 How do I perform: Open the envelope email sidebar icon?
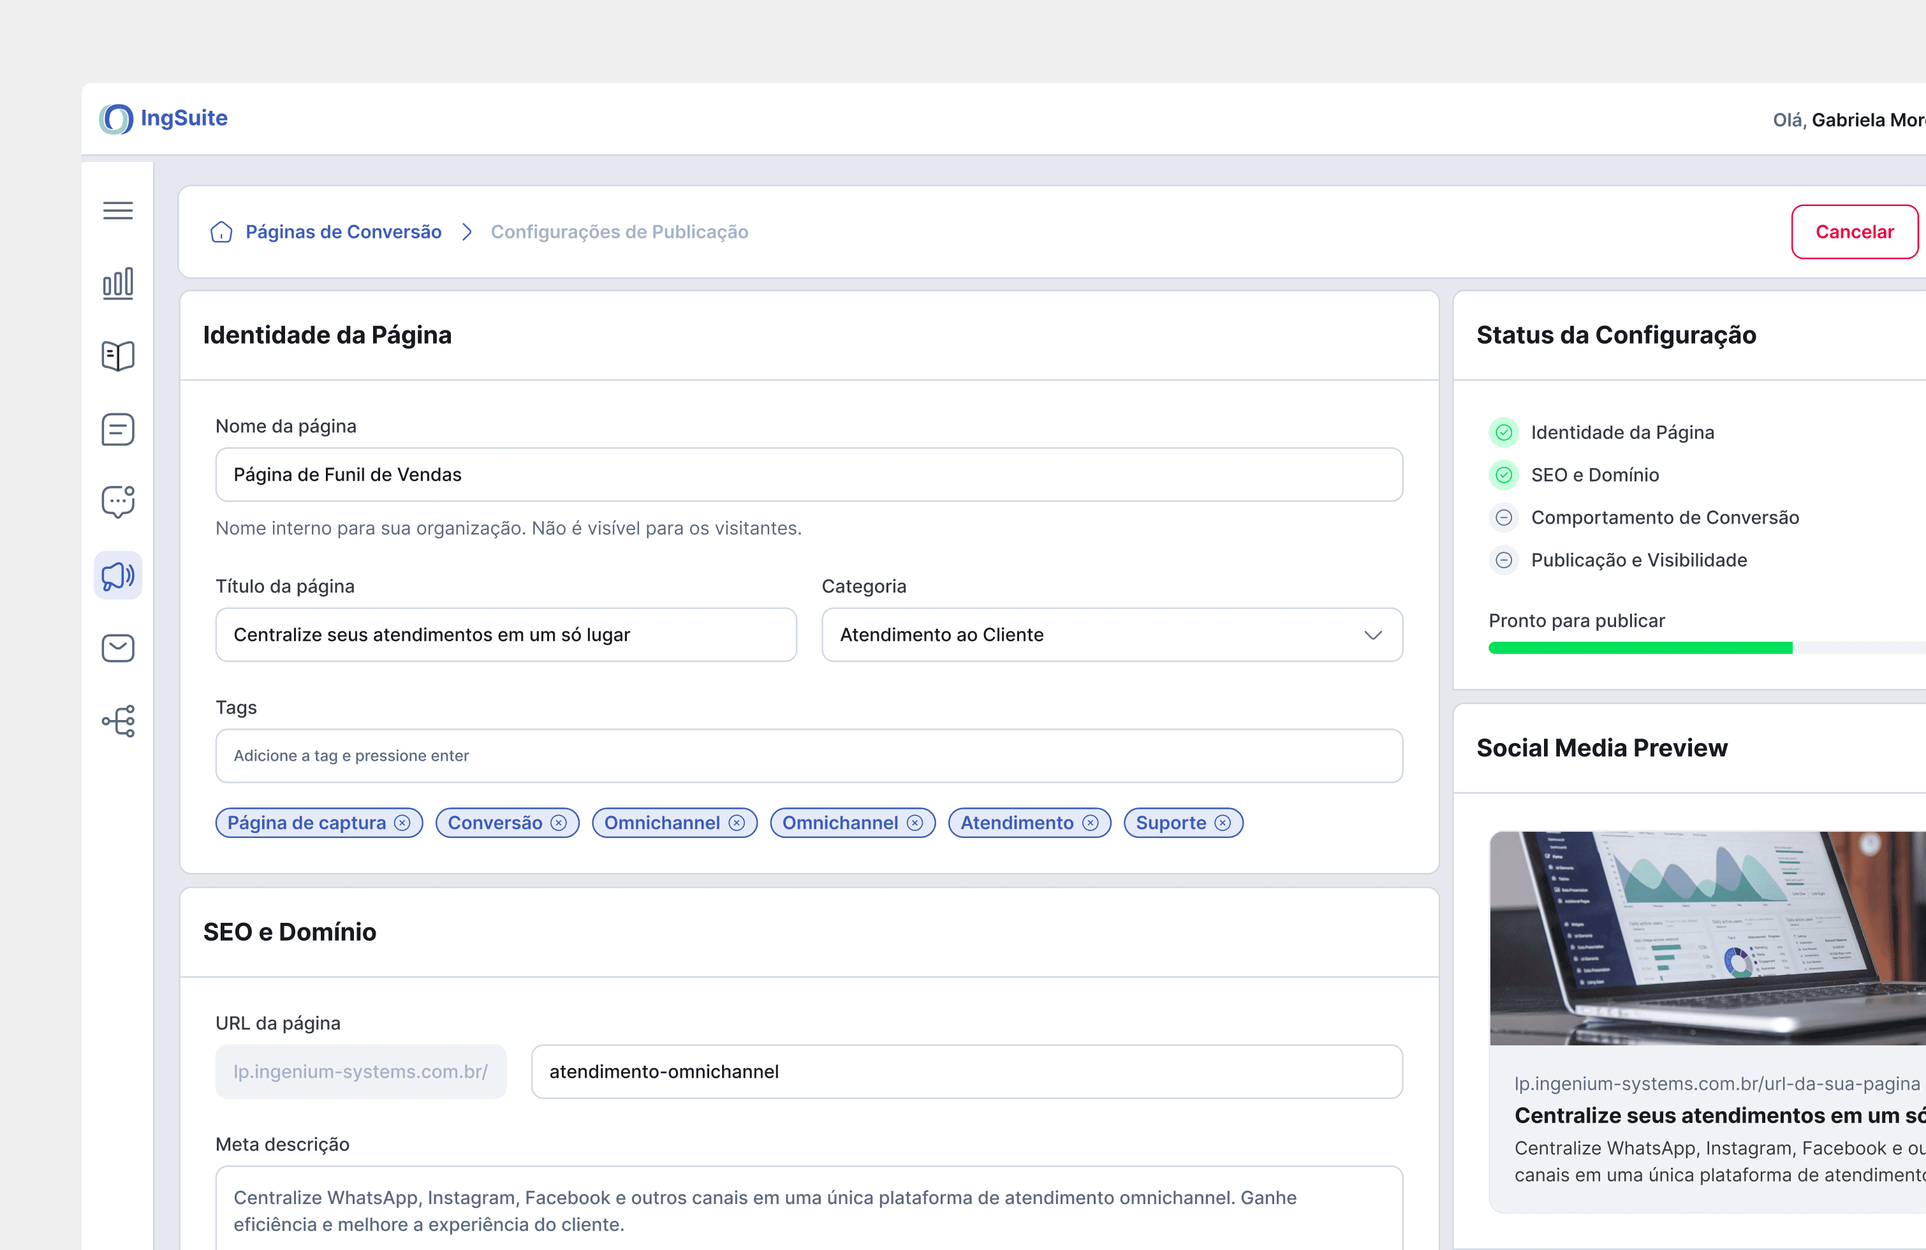coord(118,648)
